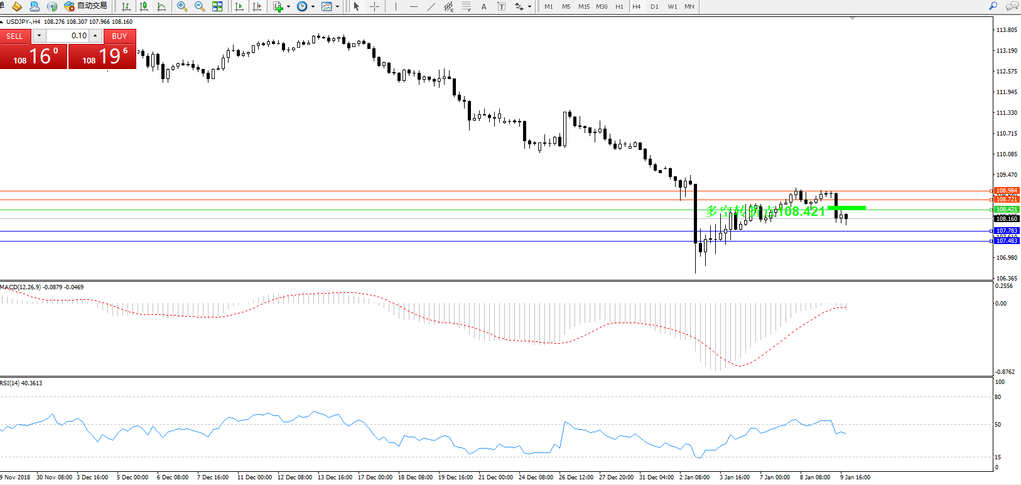
Task: Click the search magnifier icon
Action: click(993, 6)
